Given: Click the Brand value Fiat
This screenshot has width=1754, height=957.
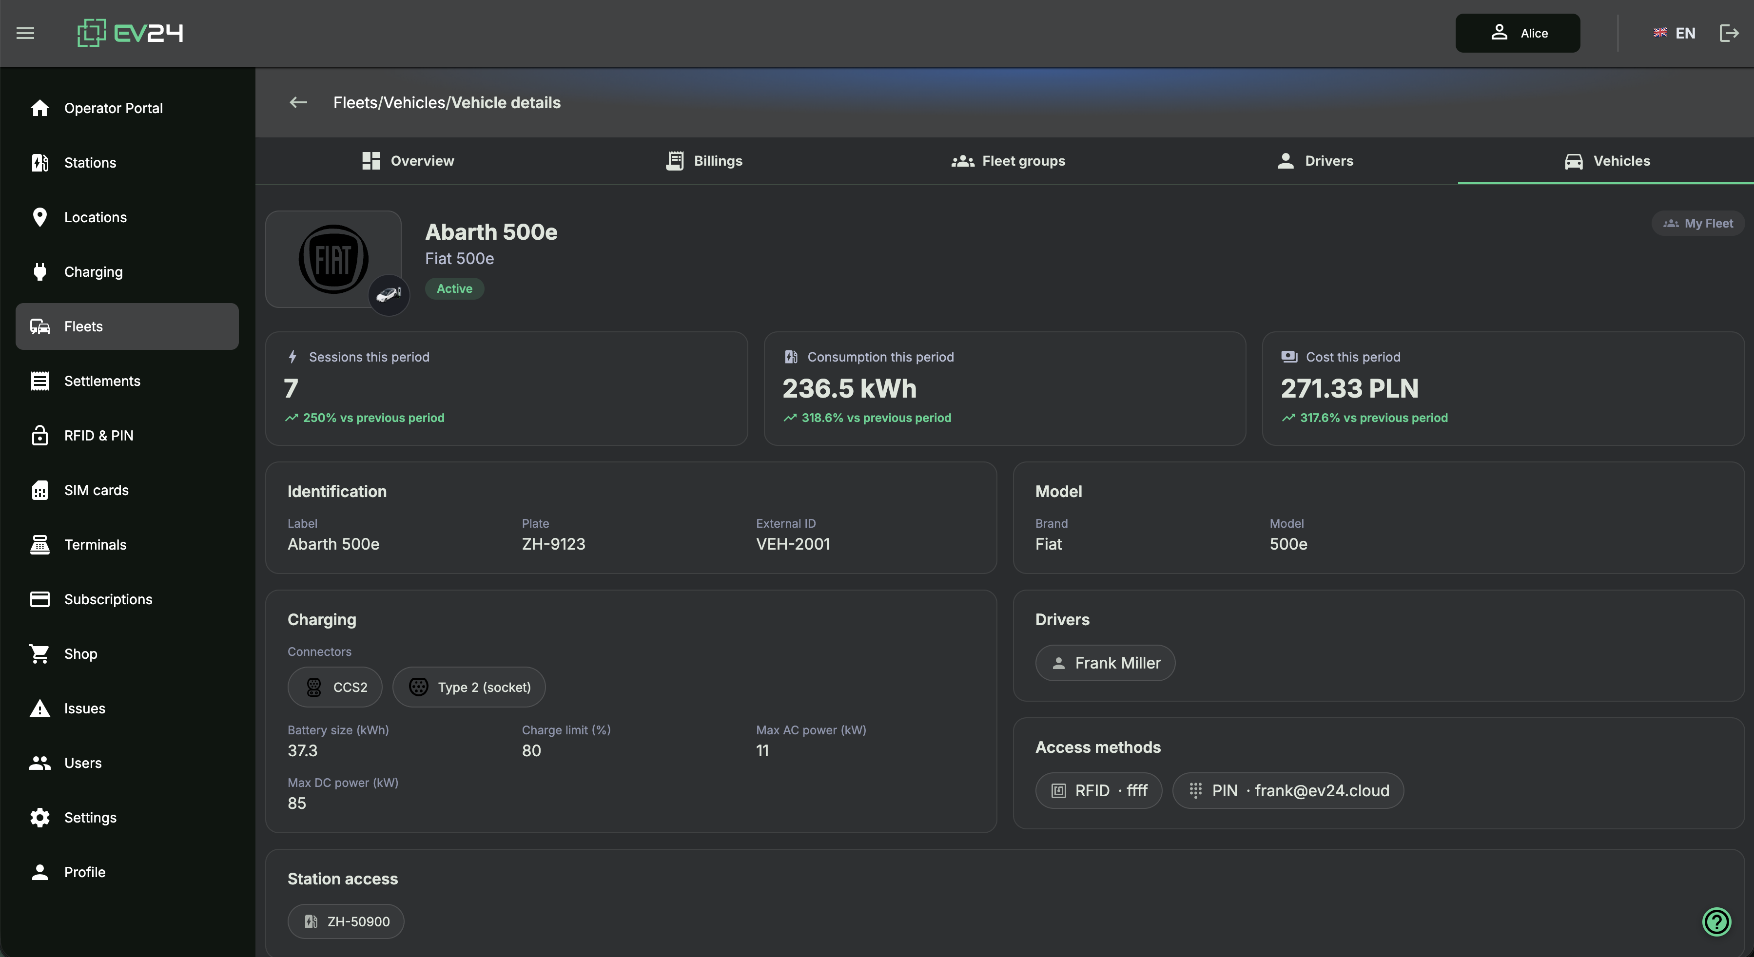Looking at the screenshot, I should tap(1049, 544).
